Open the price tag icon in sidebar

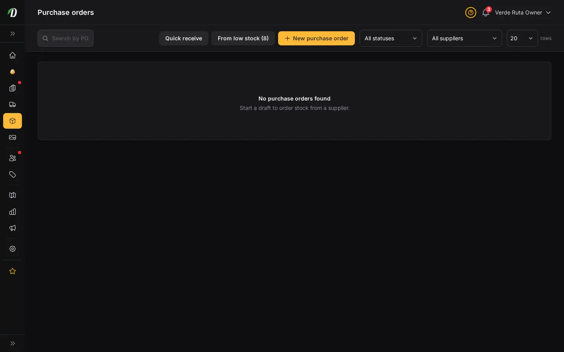pos(13,174)
